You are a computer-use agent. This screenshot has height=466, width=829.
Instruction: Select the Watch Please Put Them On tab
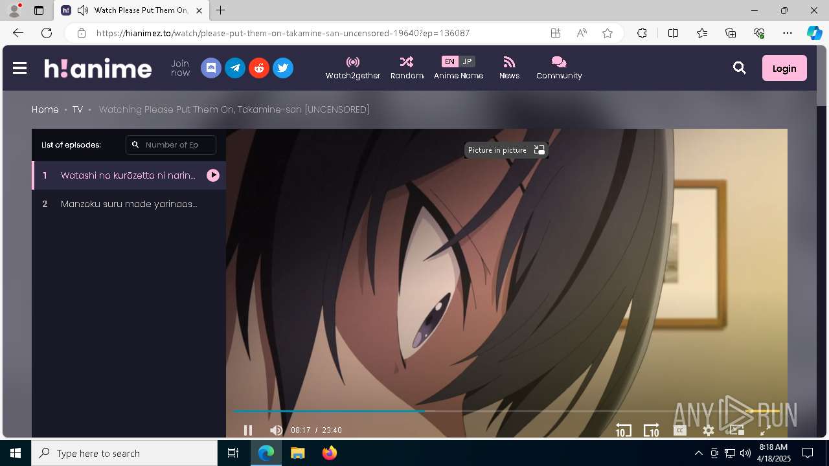click(x=131, y=10)
